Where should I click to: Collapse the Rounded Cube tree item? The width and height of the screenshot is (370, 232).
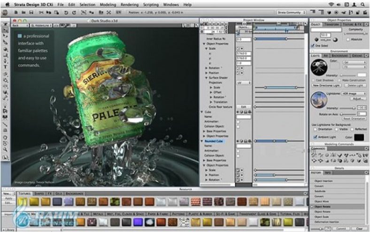(x=202, y=141)
